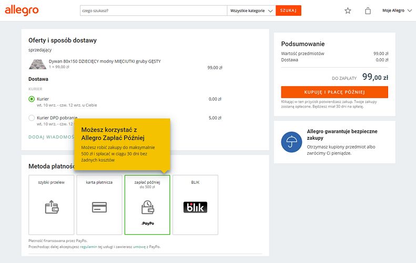The image size is (416, 263).
Task: Click the 5,00 zł DPD delivery price
Action: [x=215, y=118]
